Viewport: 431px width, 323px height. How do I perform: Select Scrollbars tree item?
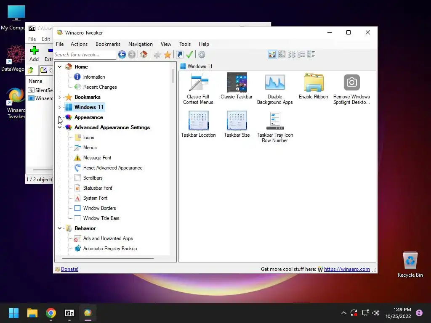click(x=93, y=178)
